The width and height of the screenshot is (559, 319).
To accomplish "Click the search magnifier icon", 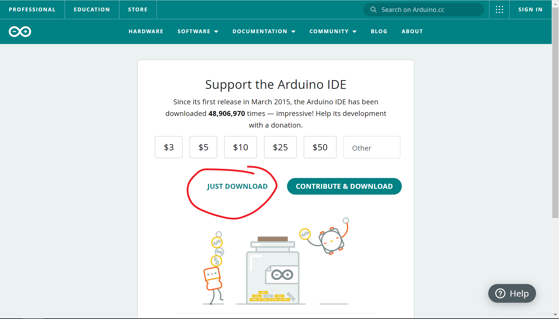I will [x=373, y=10].
